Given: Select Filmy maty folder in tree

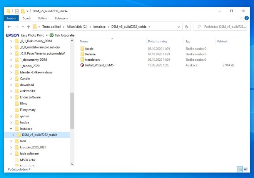Looking at the screenshot, I should (28, 110).
